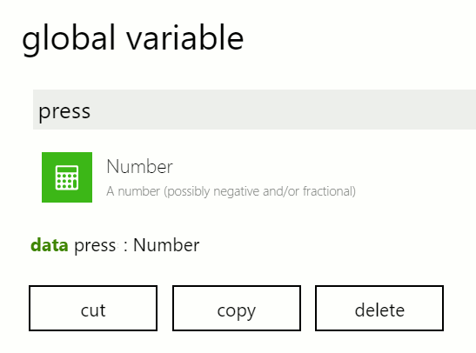This screenshot has width=476, height=353.
Task: Focus the variable name field containing press
Action: pyautogui.click(x=254, y=110)
